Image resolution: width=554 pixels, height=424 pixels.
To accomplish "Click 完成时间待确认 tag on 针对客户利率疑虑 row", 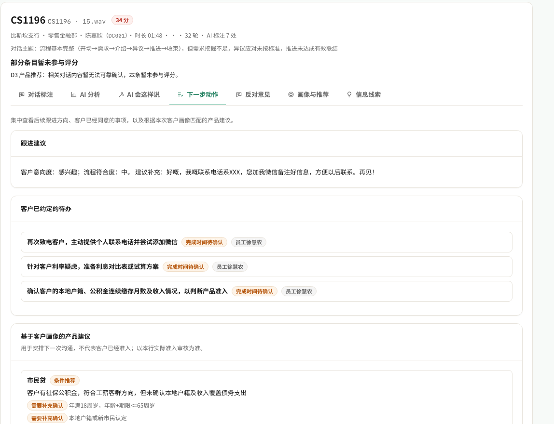I will coord(185,267).
